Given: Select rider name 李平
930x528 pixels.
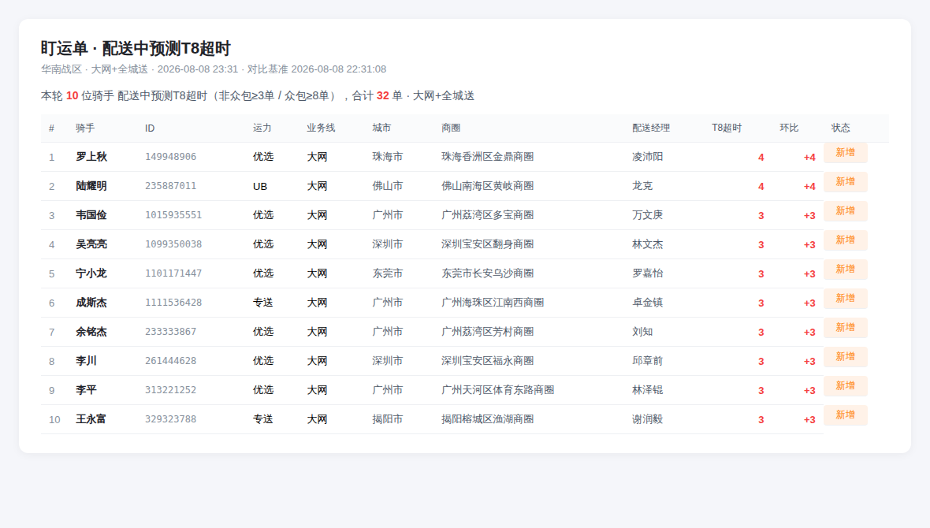Looking at the screenshot, I should [x=86, y=390].
